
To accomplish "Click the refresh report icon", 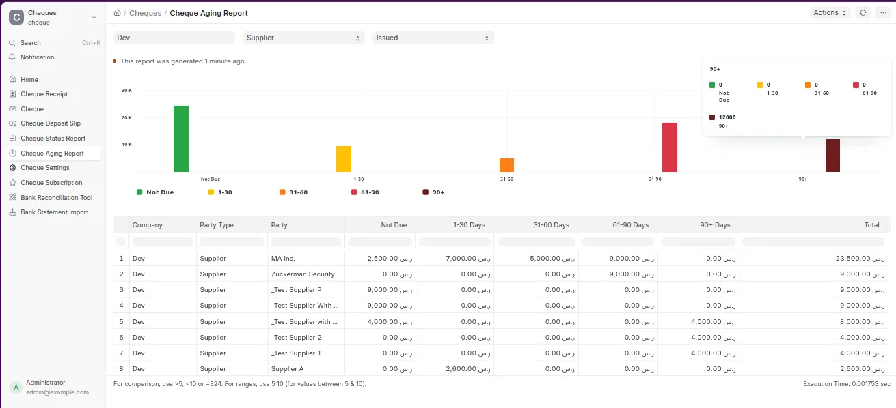I will click(863, 13).
